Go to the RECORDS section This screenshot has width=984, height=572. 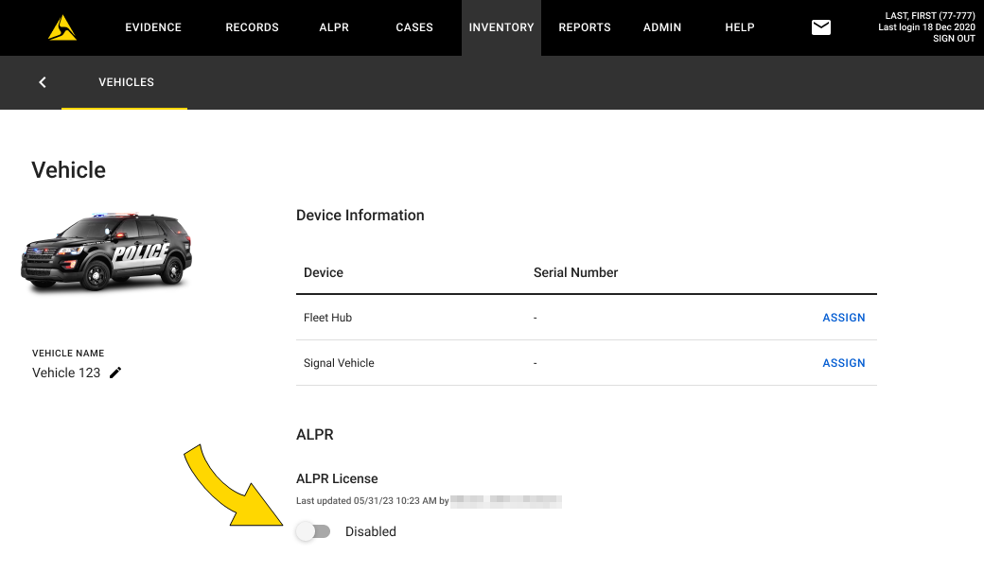(252, 27)
